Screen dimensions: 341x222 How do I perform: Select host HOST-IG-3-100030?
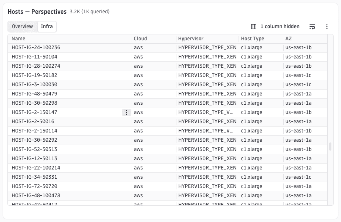pos(34,85)
